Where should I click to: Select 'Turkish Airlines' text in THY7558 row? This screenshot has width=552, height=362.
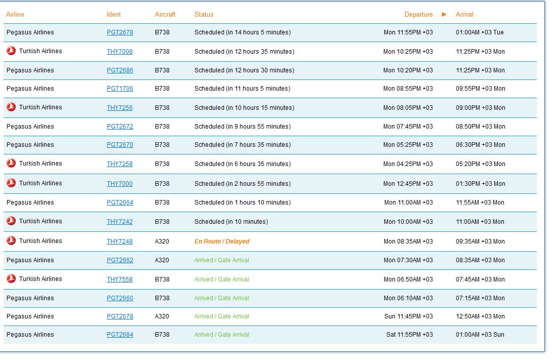coord(41,279)
